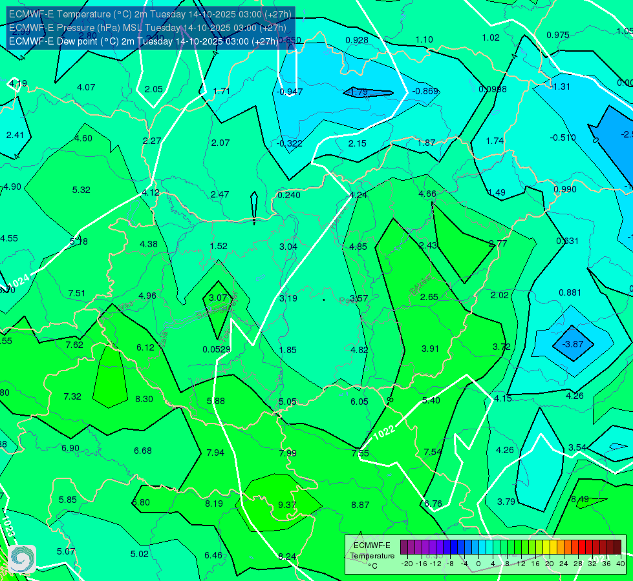Image resolution: width=633 pixels, height=581 pixels.
Task: Click the '5.32' temperature value
Action: [81, 190]
